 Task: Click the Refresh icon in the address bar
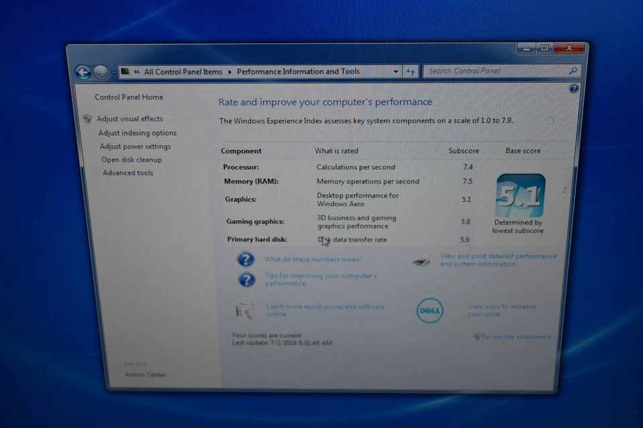click(411, 72)
